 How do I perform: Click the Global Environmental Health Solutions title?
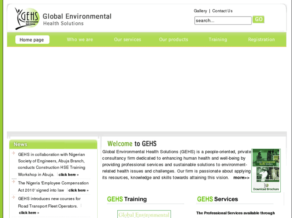pos(77,19)
